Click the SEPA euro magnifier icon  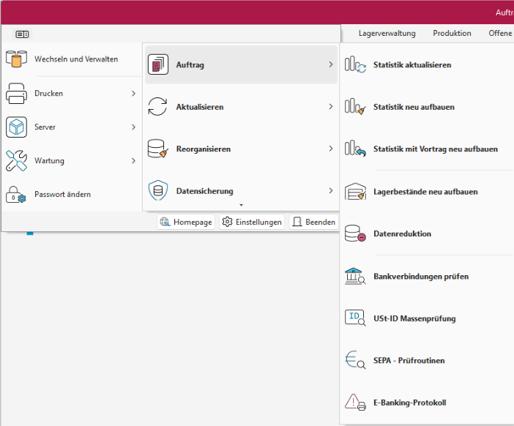pos(355,360)
